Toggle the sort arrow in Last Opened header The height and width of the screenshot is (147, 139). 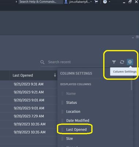click(x=55, y=75)
